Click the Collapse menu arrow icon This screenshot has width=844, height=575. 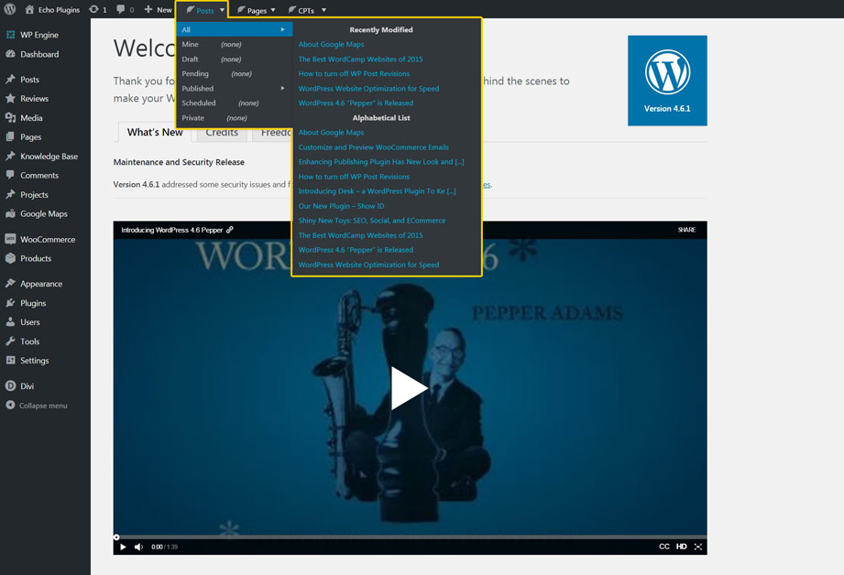tap(10, 405)
